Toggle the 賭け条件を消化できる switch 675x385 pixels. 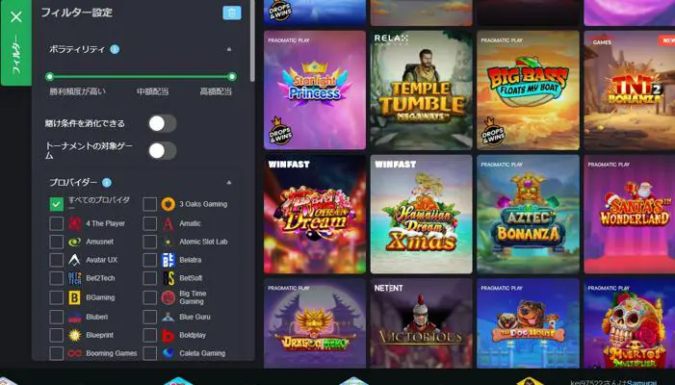point(163,123)
